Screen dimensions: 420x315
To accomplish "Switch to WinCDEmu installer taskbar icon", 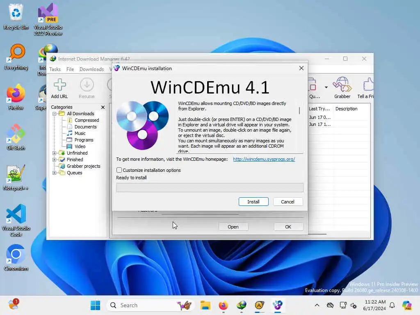I will point(278,305).
